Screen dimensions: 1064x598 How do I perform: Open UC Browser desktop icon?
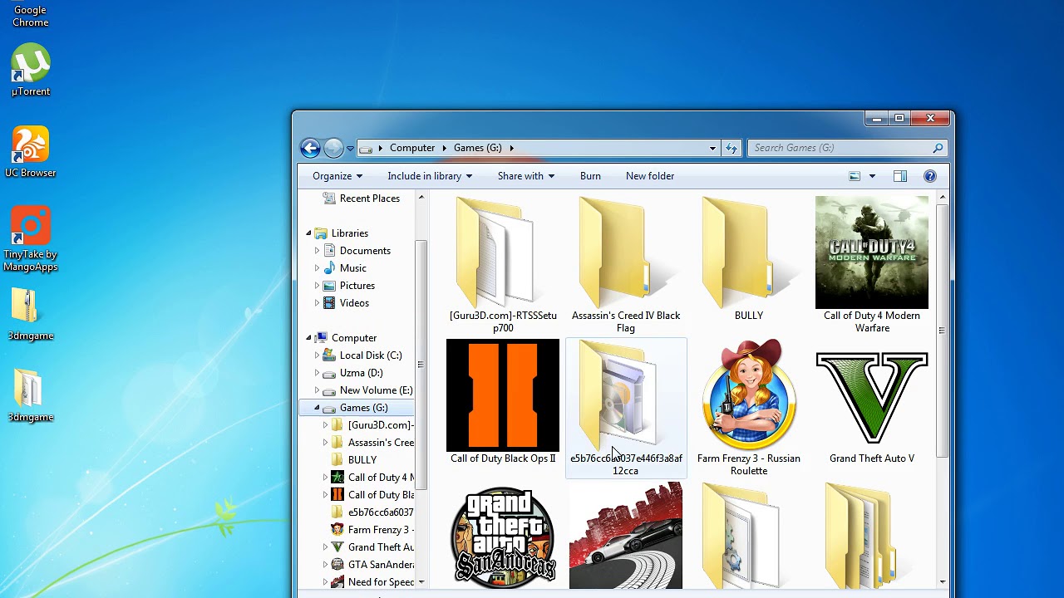point(30,152)
